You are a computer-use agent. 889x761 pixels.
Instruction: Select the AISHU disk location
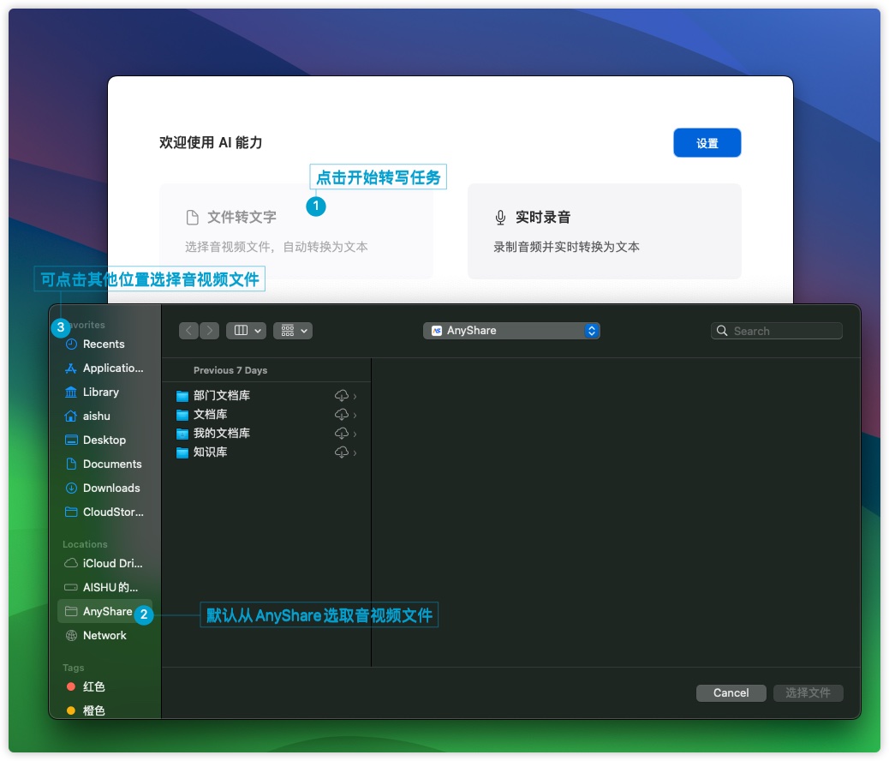104,587
